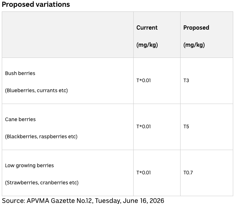The height and width of the screenshot is (204, 235).
Task: Click the Blackberries, raspberries etc text
Action: pyautogui.click(x=41, y=136)
